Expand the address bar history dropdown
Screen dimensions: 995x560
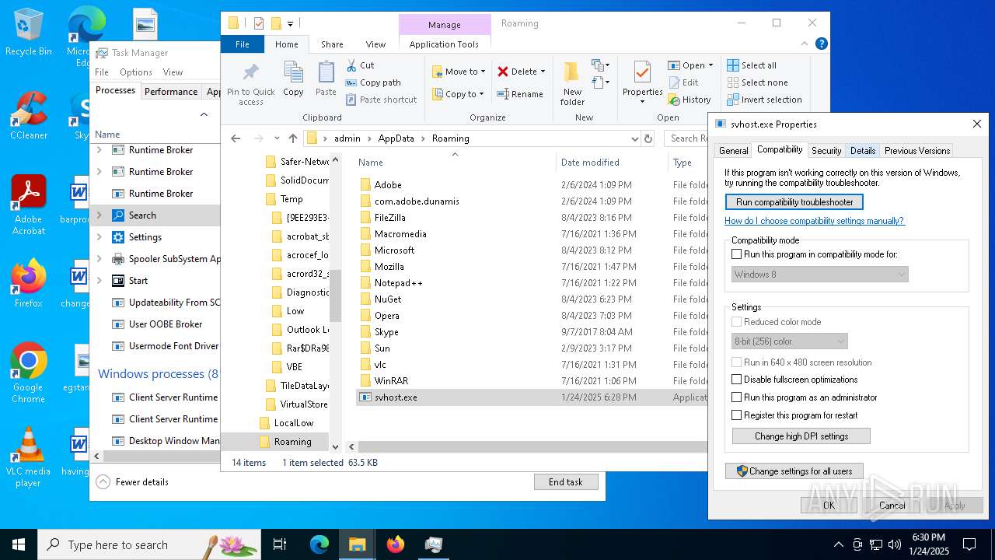click(x=635, y=138)
